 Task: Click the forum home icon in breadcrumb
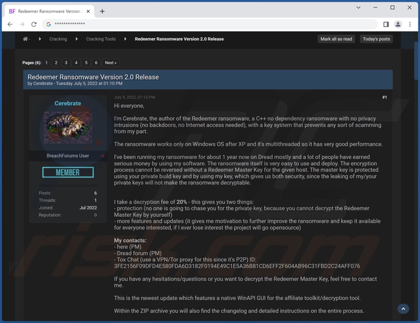26,39
